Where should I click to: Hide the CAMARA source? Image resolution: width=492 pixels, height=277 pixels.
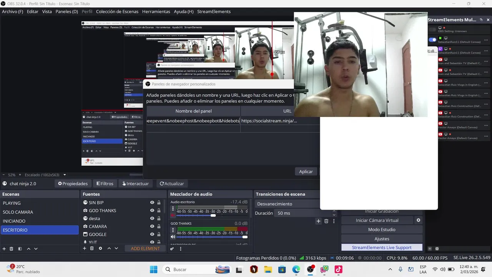[x=152, y=227]
